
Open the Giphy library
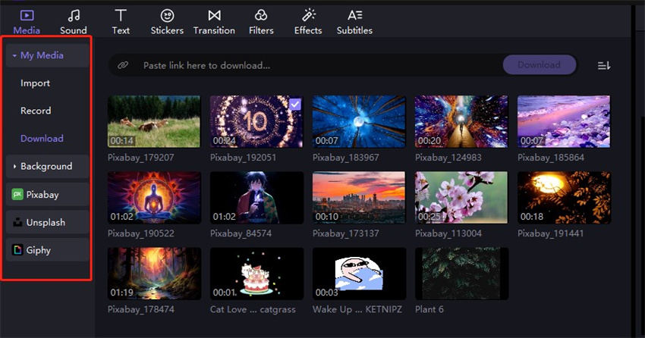point(47,249)
